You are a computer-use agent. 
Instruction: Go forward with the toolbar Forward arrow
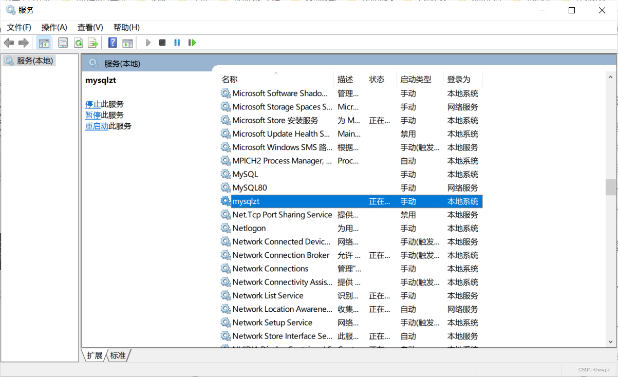coord(23,43)
